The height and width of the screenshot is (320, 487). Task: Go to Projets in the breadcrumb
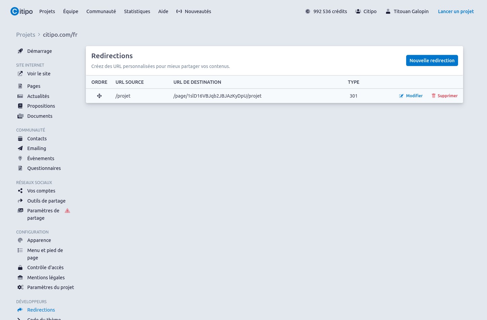pyautogui.click(x=26, y=35)
